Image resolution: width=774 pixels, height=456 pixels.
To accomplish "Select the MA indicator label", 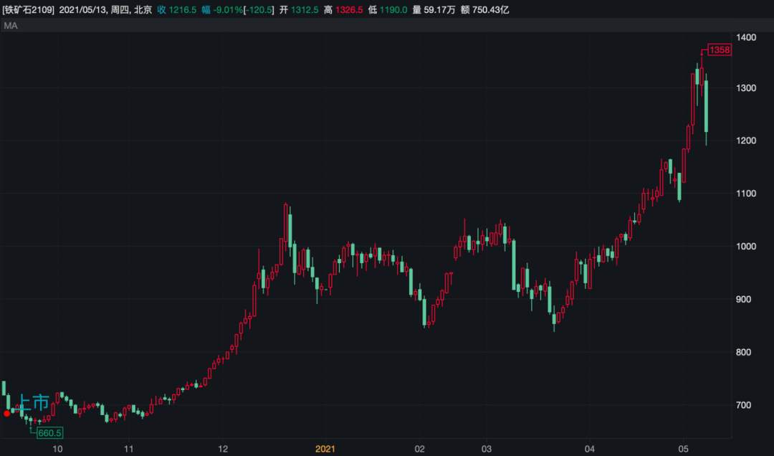I will click(10, 26).
